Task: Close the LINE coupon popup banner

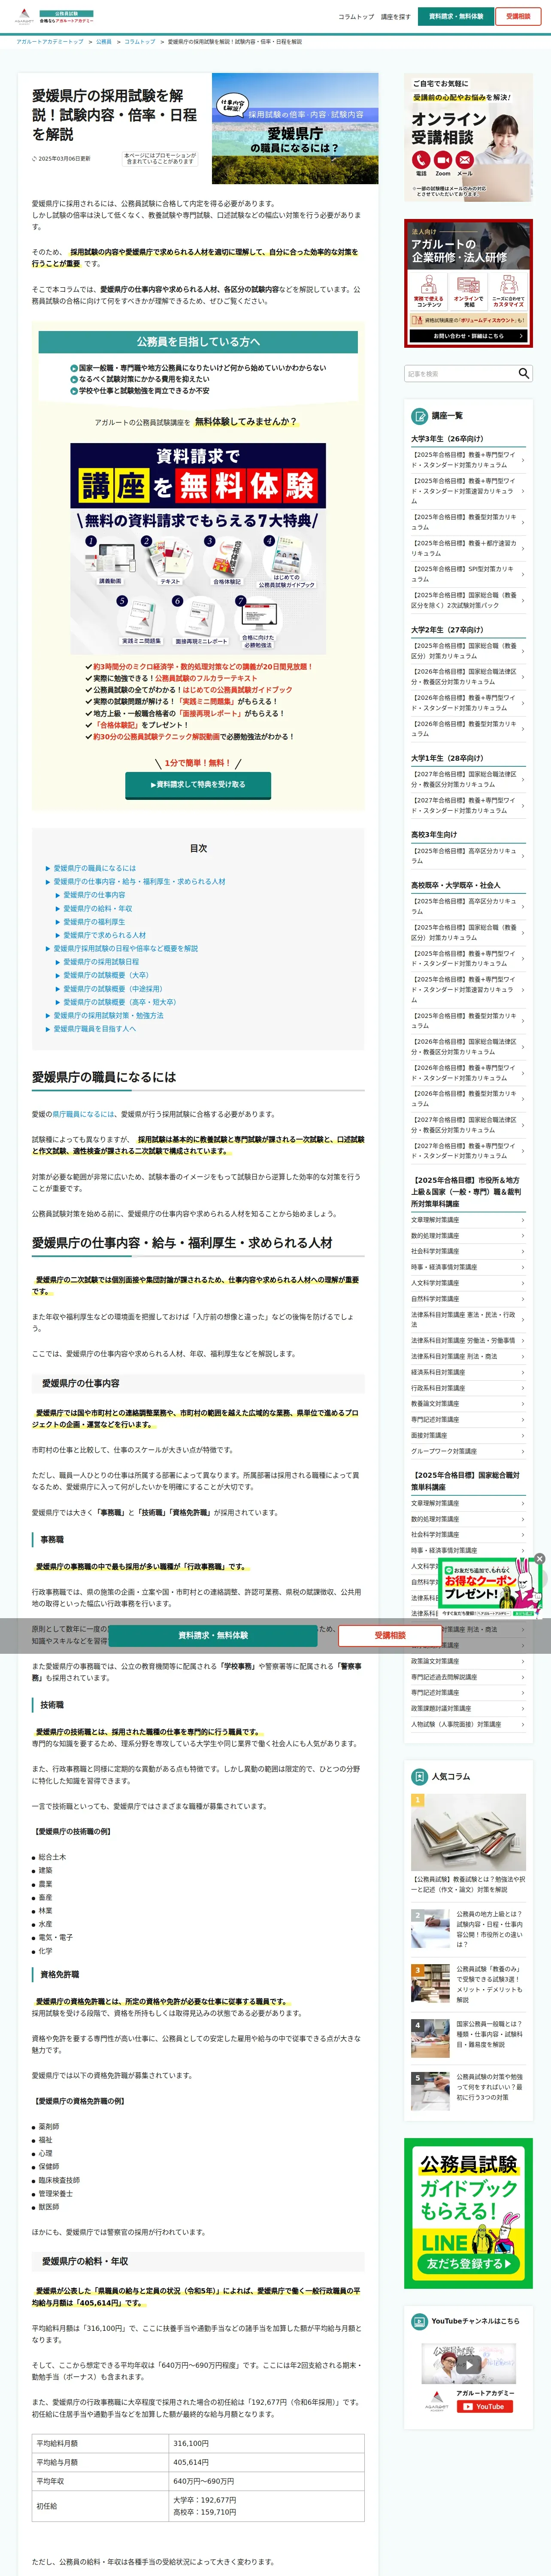Action: (540, 1558)
